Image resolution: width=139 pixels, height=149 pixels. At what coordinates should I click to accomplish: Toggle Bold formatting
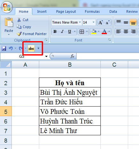55,32
